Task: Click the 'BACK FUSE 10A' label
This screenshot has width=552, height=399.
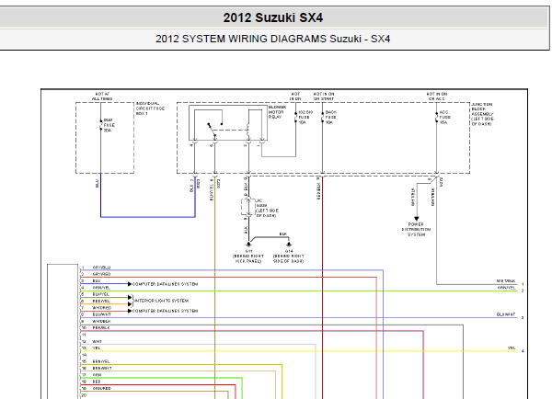Action: pos(331,117)
